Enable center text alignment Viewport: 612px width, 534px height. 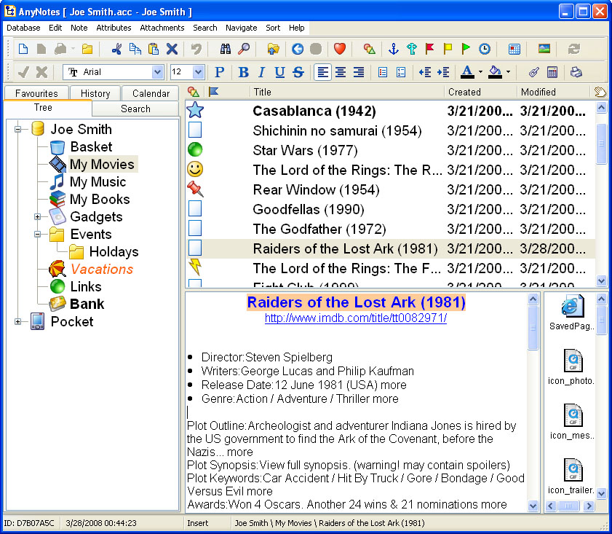click(340, 72)
